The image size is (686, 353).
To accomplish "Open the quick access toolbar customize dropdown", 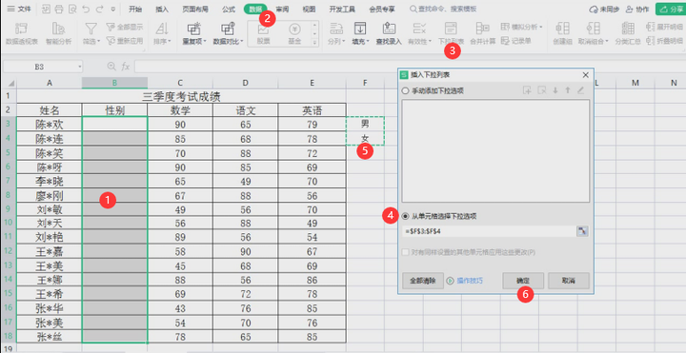I will click(x=113, y=9).
